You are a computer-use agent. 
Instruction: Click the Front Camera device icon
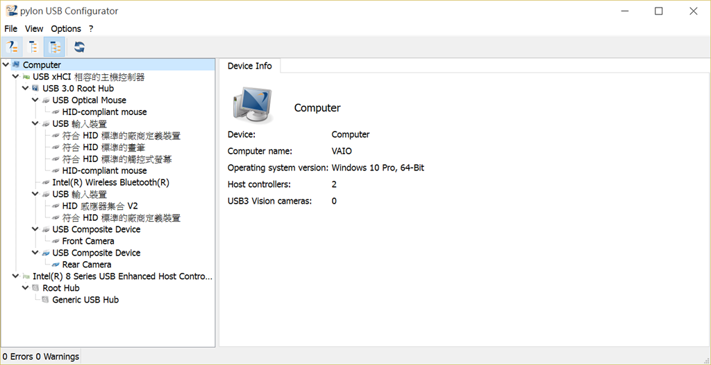pyautogui.click(x=56, y=241)
